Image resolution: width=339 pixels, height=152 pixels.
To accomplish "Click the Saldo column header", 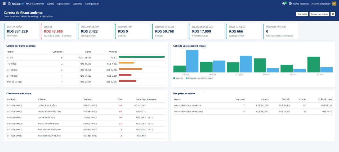I will [x=88, y=52].
